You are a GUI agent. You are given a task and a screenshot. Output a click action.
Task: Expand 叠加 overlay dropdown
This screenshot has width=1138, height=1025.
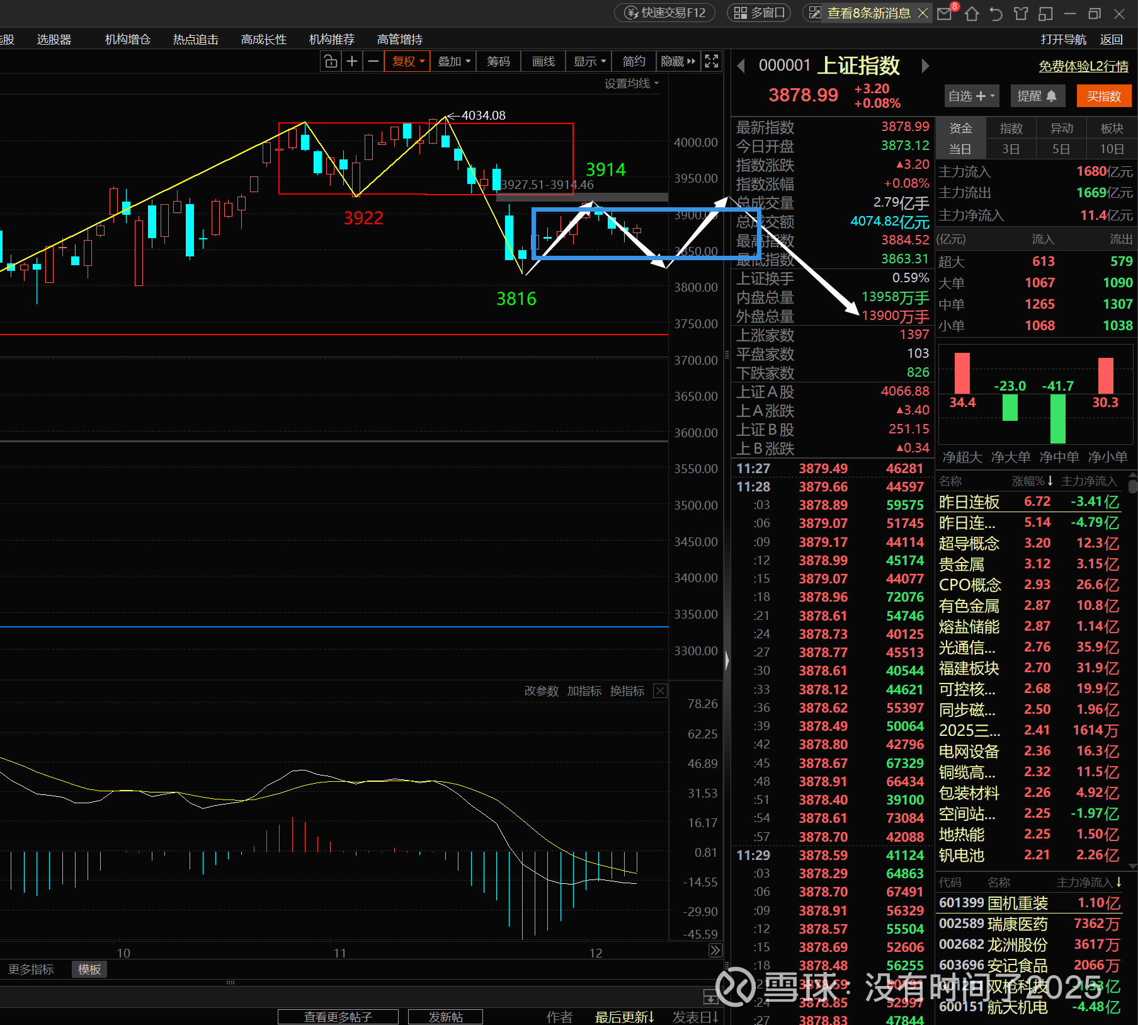click(x=453, y=61)
